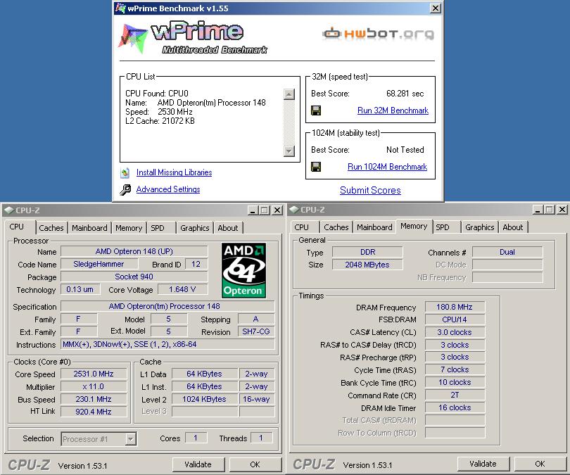Run the 1024M Benchmark
The width and height of the screenshot is (570, 475).
pyautogui.click(x=387, y=167)
